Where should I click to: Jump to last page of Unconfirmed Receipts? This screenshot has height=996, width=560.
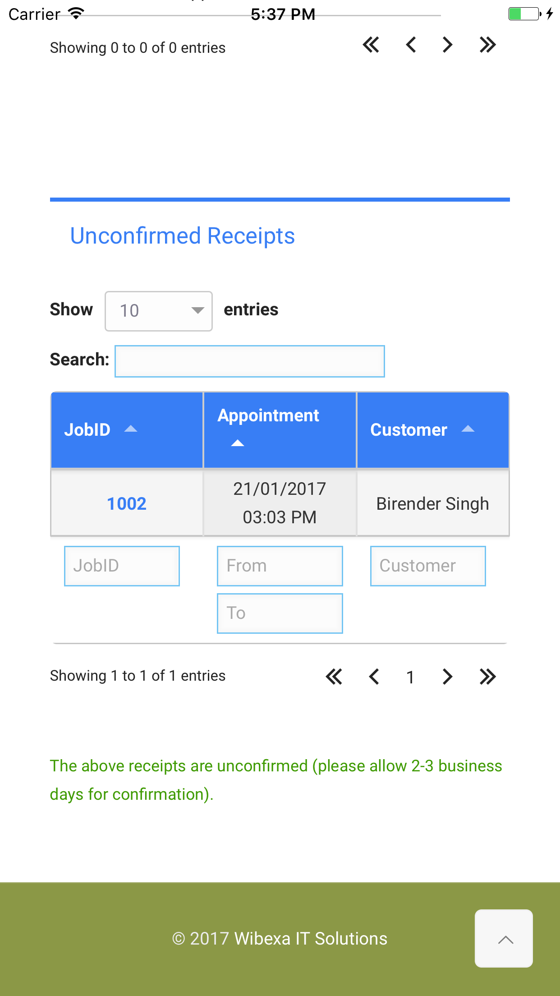[487, 677]
